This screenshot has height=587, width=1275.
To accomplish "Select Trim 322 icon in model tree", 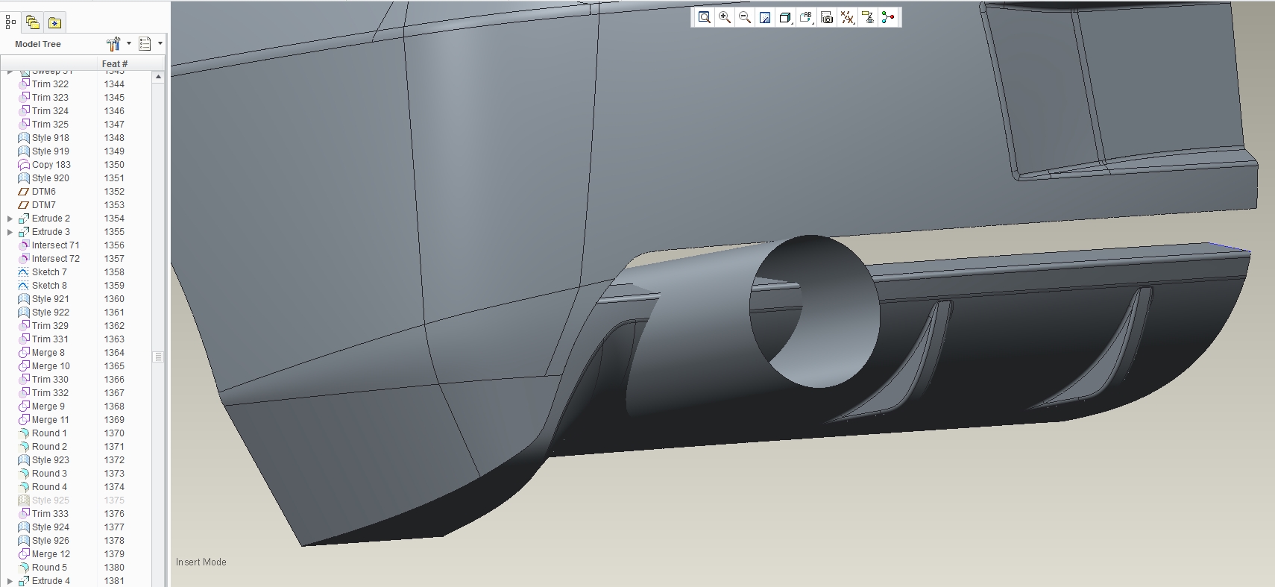I will (x=24, y=84).
